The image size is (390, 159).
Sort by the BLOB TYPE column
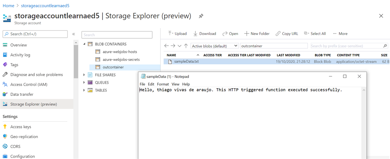click(x=323, y=55)
